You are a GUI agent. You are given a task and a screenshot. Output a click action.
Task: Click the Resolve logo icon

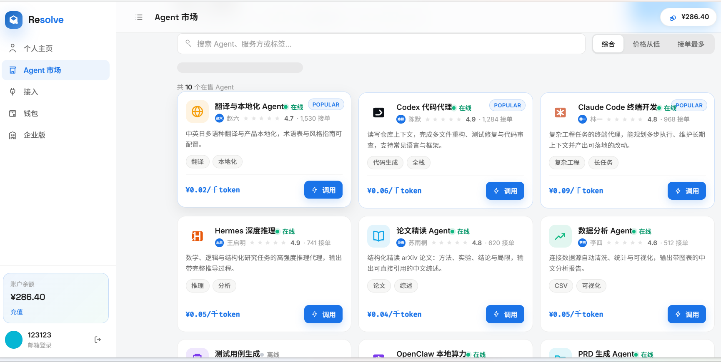pyautogui.click(x=14, y=20)
